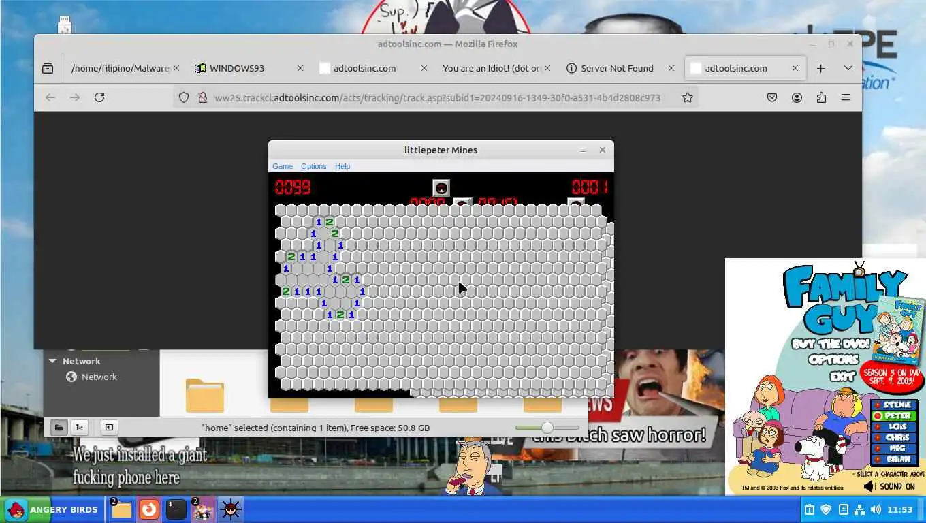Image resolution: width=926 pixels, height=523 pixels.
Task: Show places in file manager sidebar
Action: click(x=59, y=428)
